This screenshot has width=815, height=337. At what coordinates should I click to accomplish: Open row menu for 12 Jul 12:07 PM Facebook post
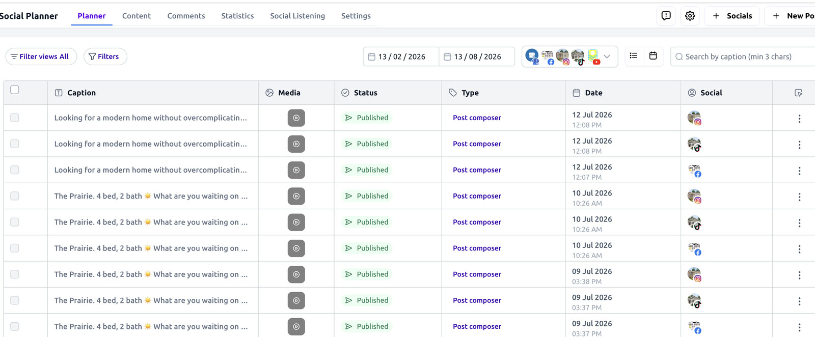click(799, 171)
